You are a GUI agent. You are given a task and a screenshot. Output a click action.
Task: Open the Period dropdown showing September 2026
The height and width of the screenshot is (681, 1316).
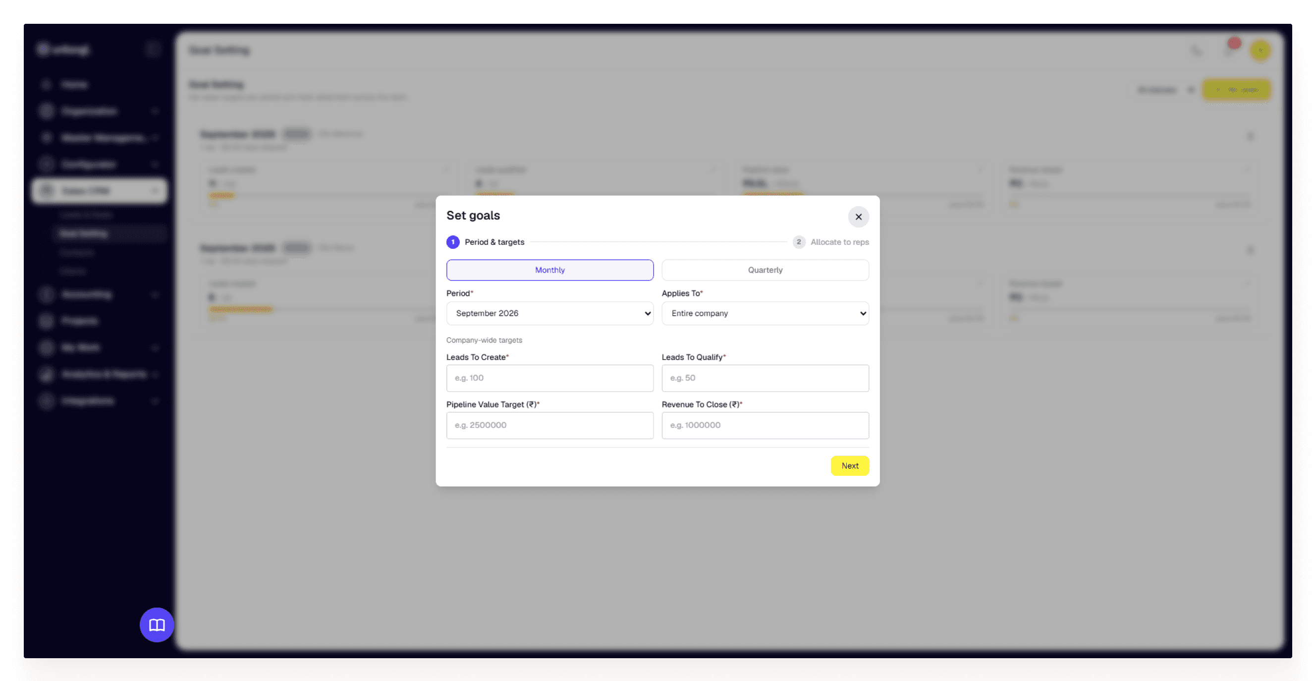[549, 313]
